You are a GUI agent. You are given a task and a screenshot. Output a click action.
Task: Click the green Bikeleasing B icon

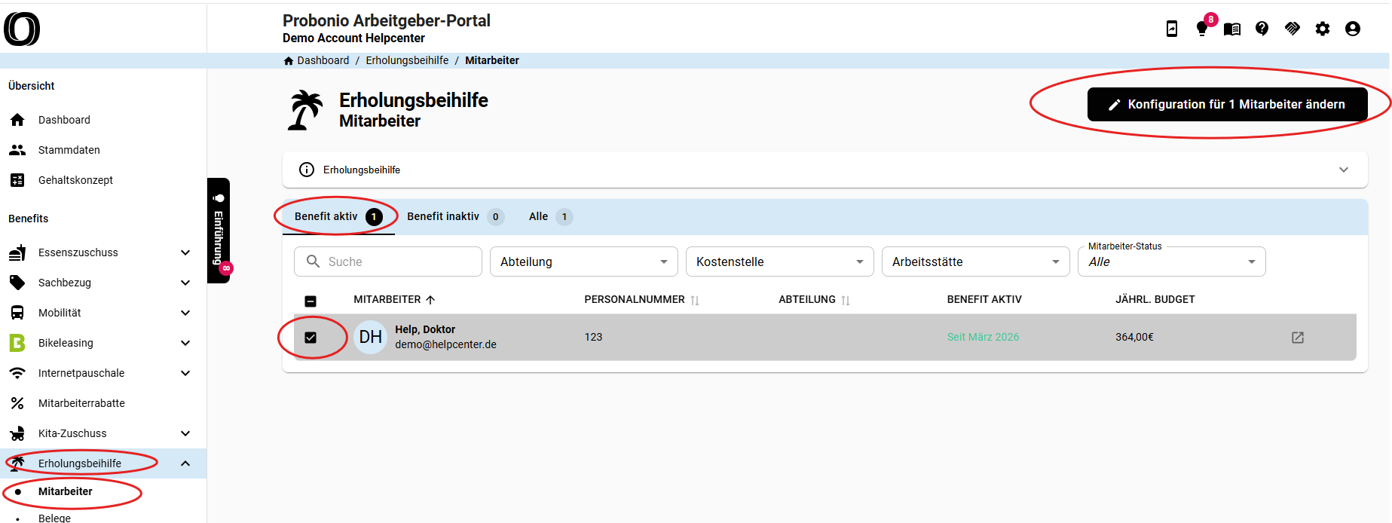point(17,343)
